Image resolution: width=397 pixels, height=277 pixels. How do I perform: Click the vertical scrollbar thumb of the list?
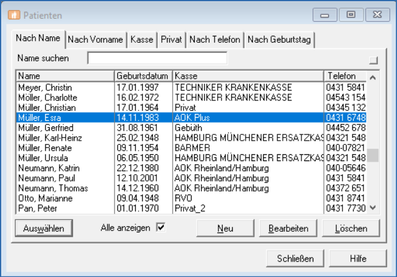[x=372, y=155]
